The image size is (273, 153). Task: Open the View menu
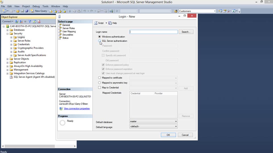coord(17,6)
